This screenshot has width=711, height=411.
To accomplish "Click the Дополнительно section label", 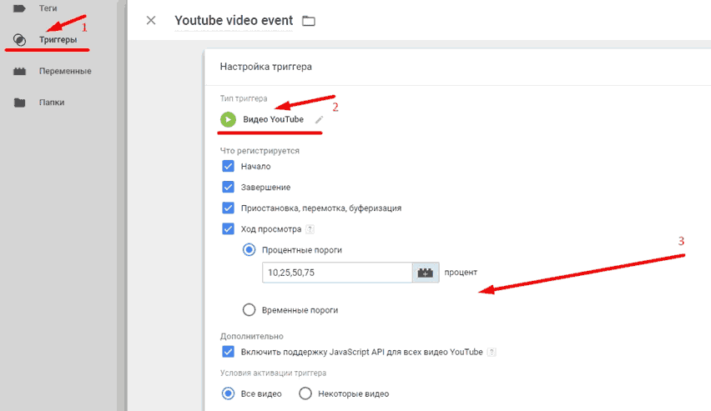I will point(252,336).
